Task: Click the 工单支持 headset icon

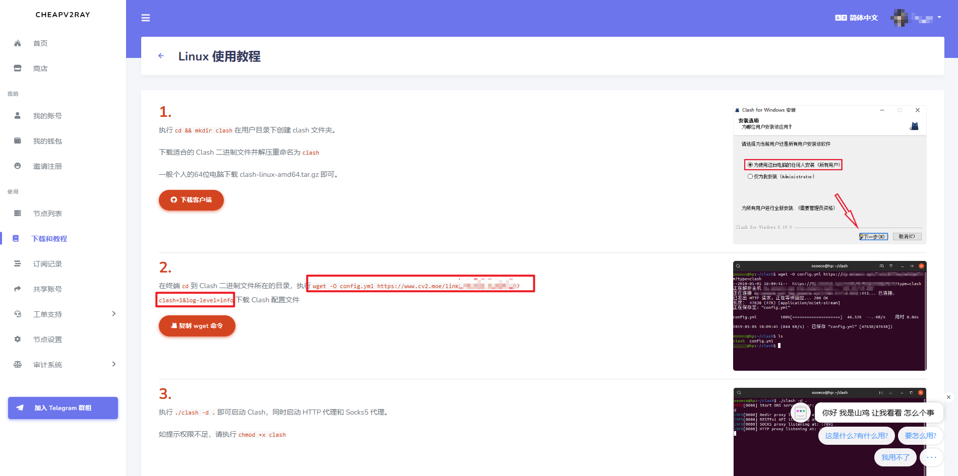Action: [18, 314]
